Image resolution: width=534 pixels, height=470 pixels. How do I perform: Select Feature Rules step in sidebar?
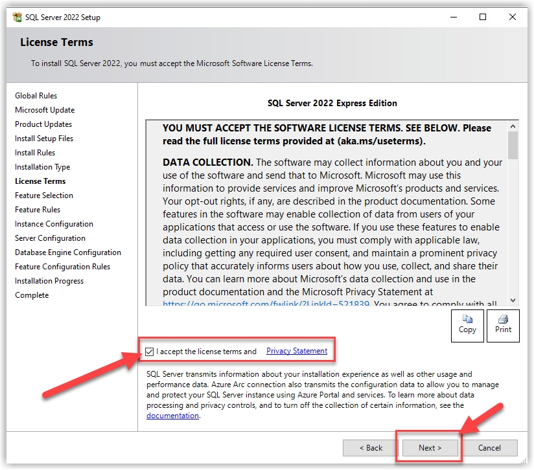[x=38, y=210]
